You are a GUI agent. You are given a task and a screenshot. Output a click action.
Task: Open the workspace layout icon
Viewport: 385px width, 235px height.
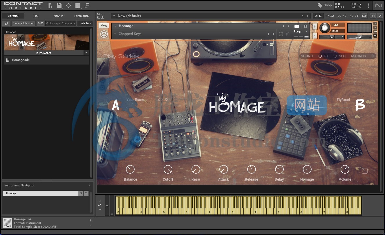coord(77,5)
